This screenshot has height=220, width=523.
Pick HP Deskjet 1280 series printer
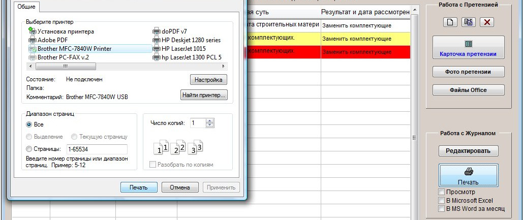point(187,40)
